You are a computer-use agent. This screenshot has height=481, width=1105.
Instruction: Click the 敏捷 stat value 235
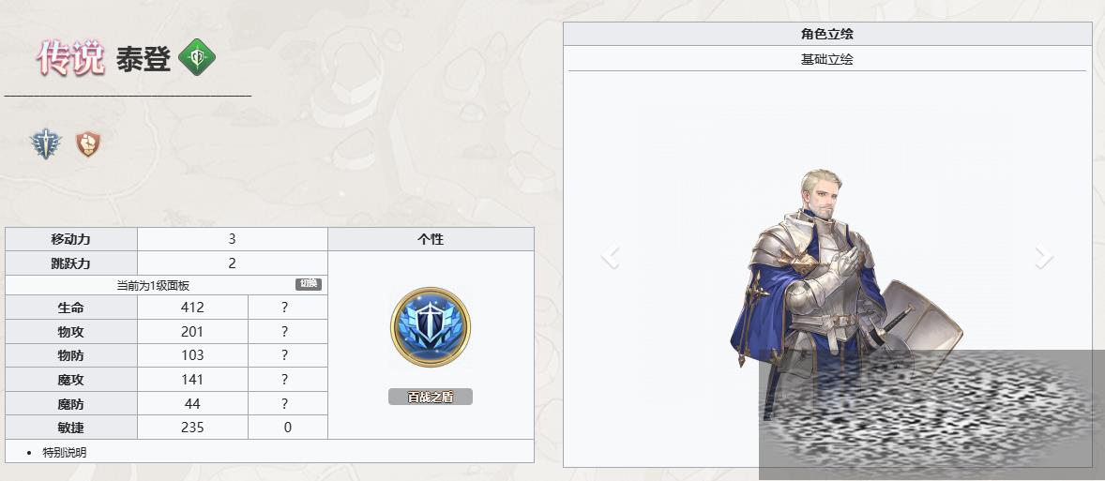click(192, 428)
